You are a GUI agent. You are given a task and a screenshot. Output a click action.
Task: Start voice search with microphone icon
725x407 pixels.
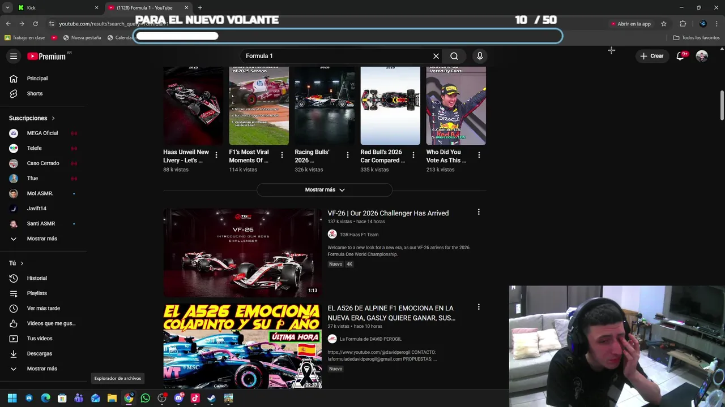[x=480, y=56]
